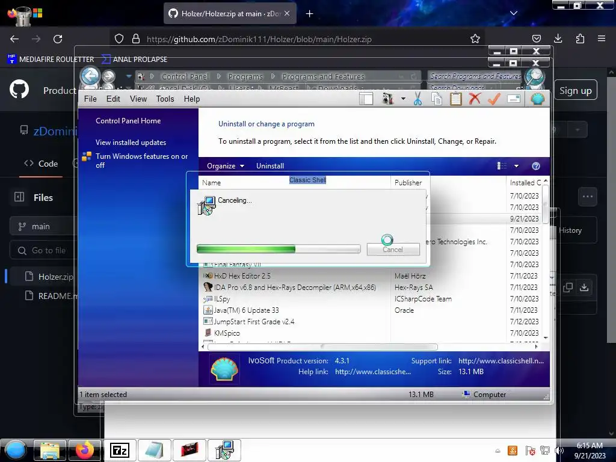Click Control Panel Home link

click(128, 121)
